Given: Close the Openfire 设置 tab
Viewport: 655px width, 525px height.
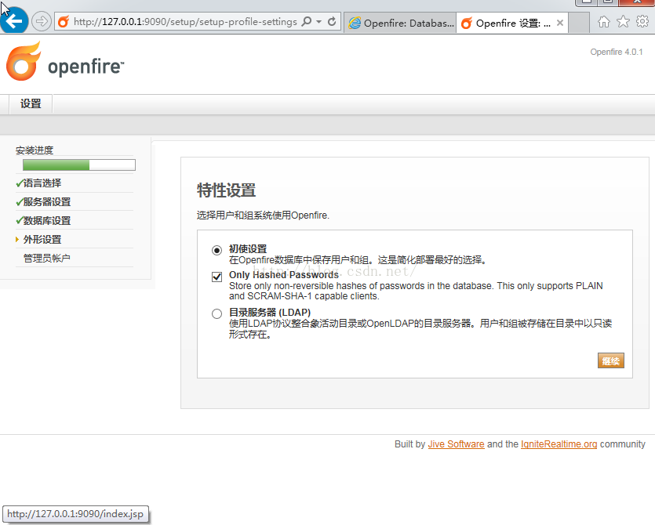Looking at the screenshot, I should coord(560,23).
